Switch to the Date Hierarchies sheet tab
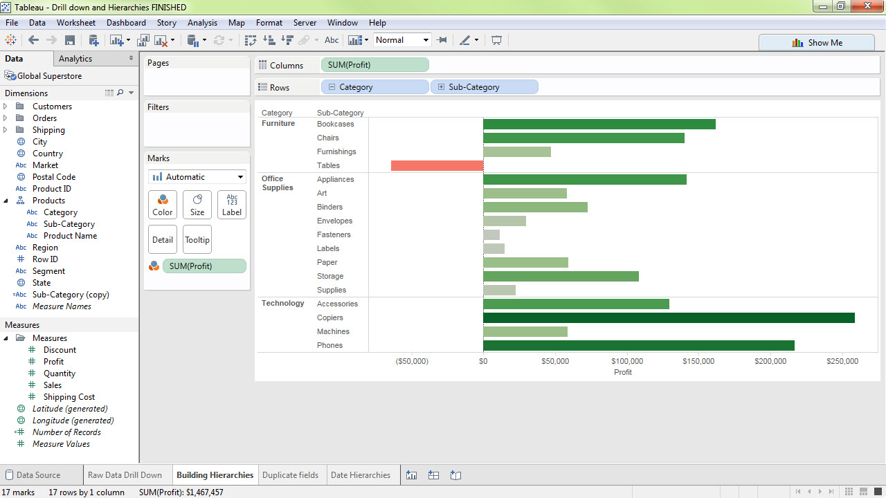886x498 pixels. [x=360, y=475]
